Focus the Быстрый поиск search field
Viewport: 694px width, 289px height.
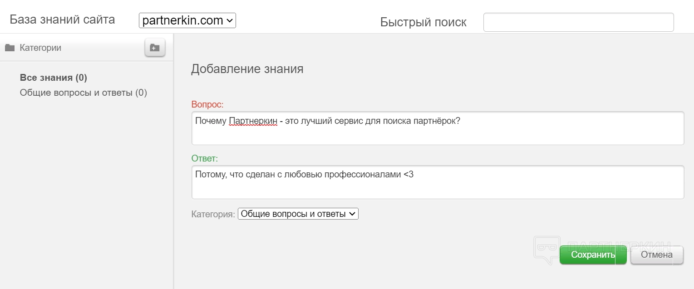[578, 22]
